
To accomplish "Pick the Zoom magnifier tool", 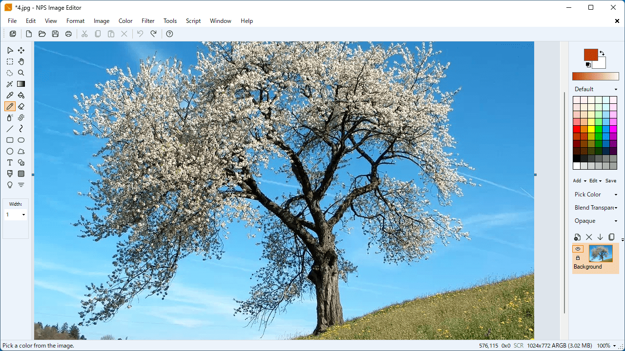I will [21, 73].
